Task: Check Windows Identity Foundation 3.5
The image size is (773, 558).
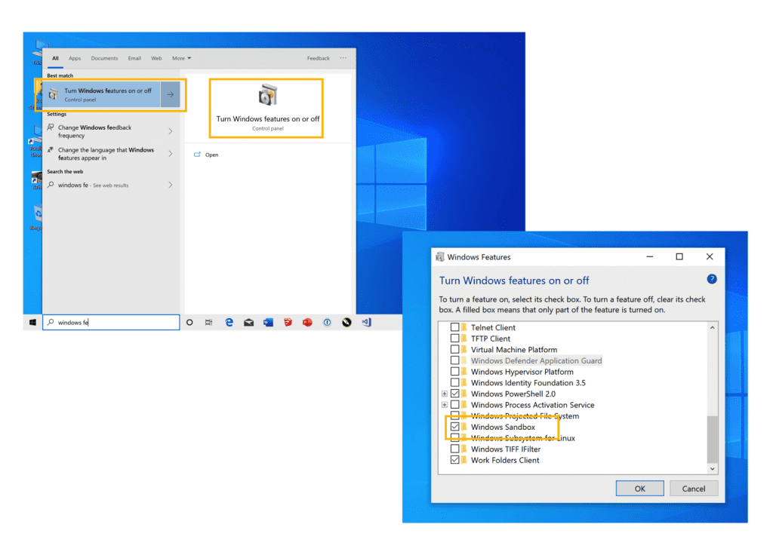Action: tap(454, 382)
